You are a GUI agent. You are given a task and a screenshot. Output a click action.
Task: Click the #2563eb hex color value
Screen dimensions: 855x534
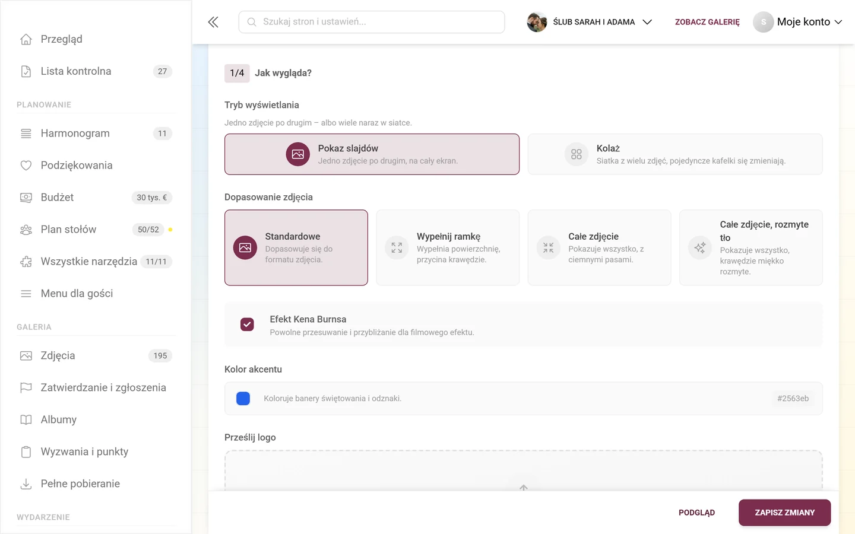tap(793, 399)
